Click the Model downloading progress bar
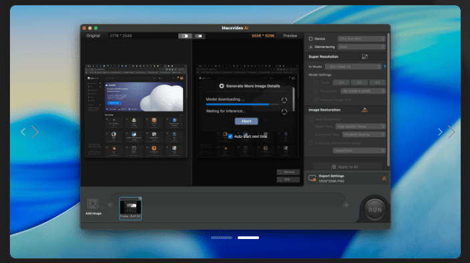 click(x=242, y=105)
